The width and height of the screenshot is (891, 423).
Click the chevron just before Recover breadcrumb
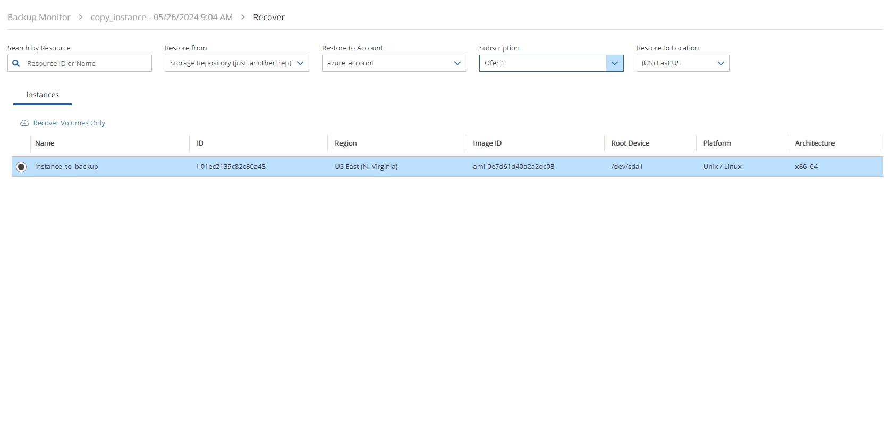(x=243, y=17)
